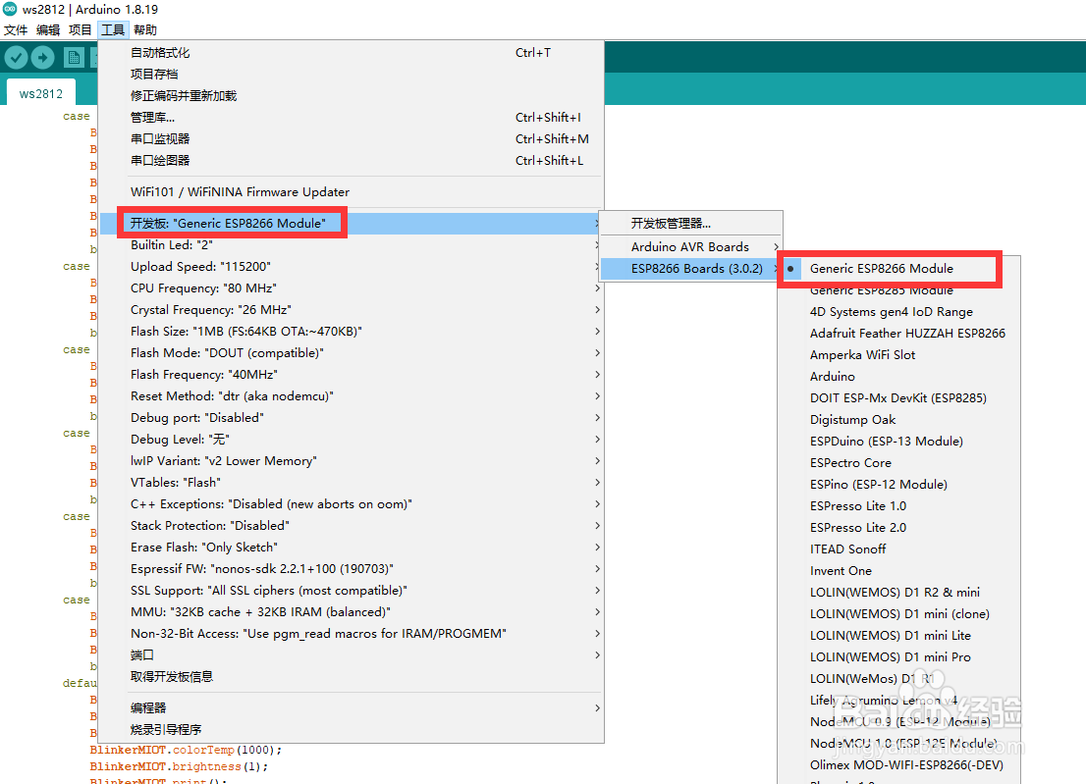Switch to the ws2812 sketch tab
The width and height of the screenshot is (1086, 784).
click(x=41, y=93)
